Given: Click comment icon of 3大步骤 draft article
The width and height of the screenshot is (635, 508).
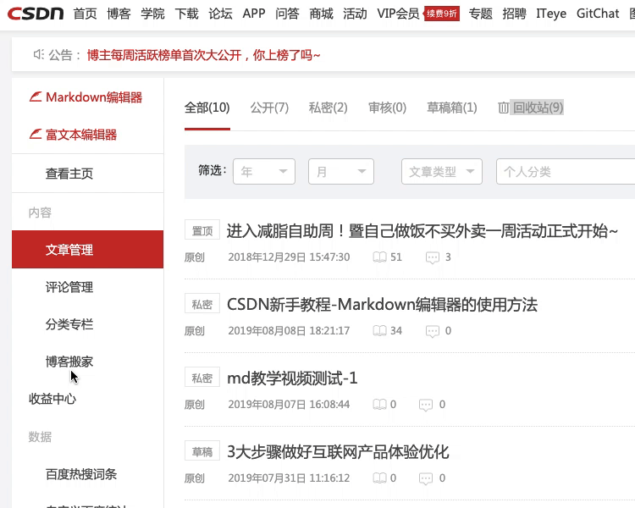Looking at the screenshot, I should coord(426,479).
